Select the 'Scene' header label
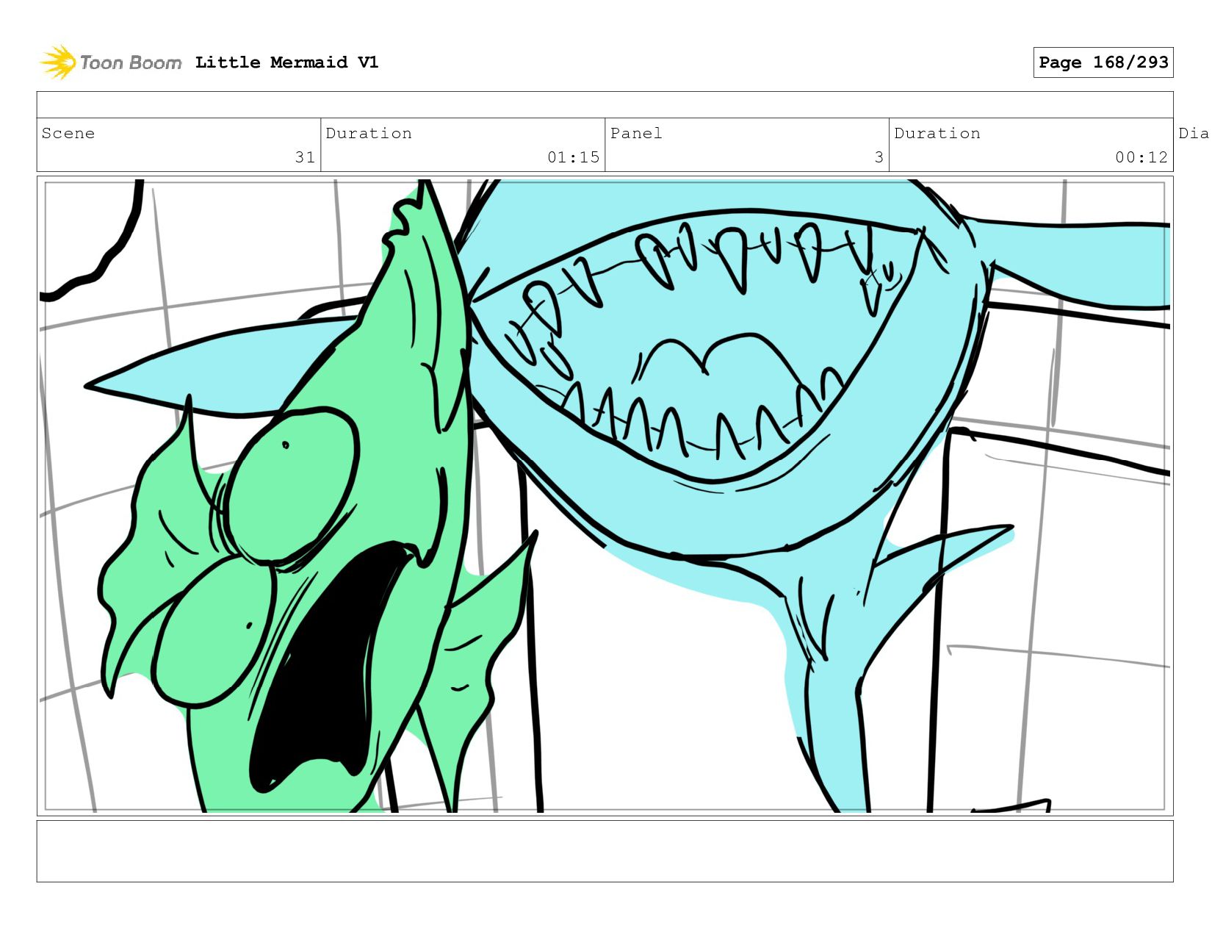Screen dimensions: 1212x937 pyautogui.click(x=68, y=133)
